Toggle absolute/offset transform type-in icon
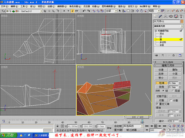This screenshot has width=185, height=138. [x=63, y=126]
